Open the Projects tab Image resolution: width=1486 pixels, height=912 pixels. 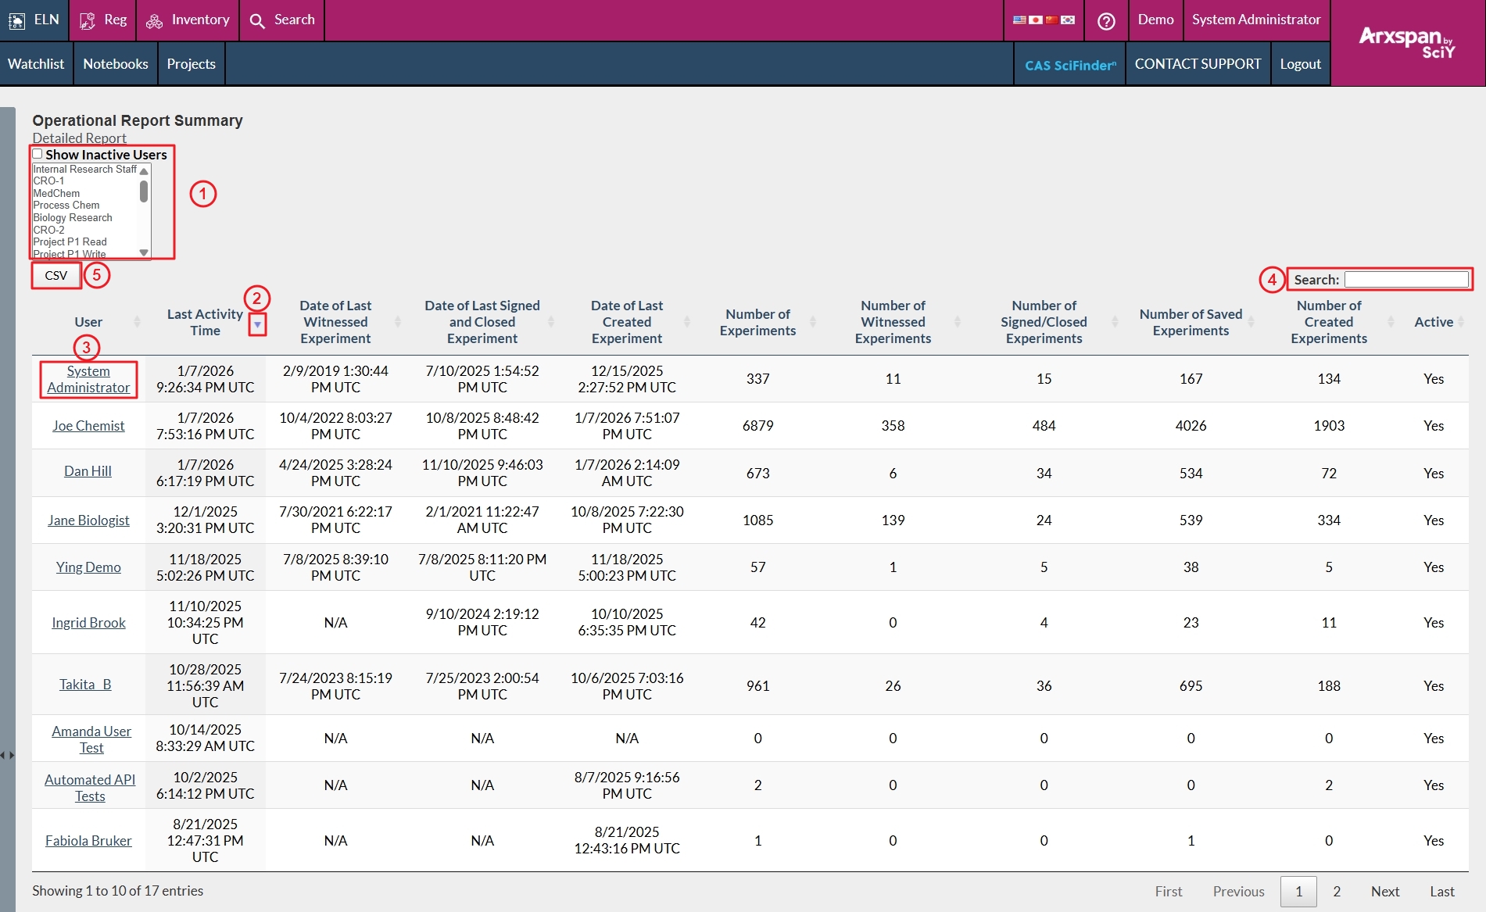191,64
